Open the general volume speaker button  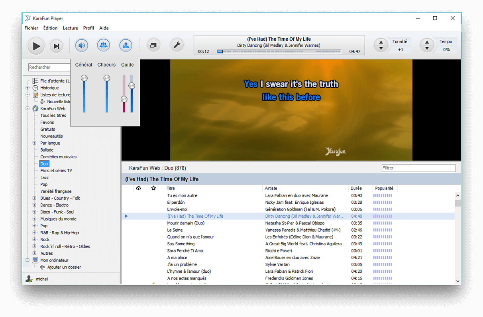coord(82,45)
